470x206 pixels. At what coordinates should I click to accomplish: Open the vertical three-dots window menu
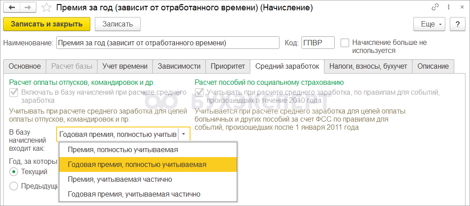point(447,8)
